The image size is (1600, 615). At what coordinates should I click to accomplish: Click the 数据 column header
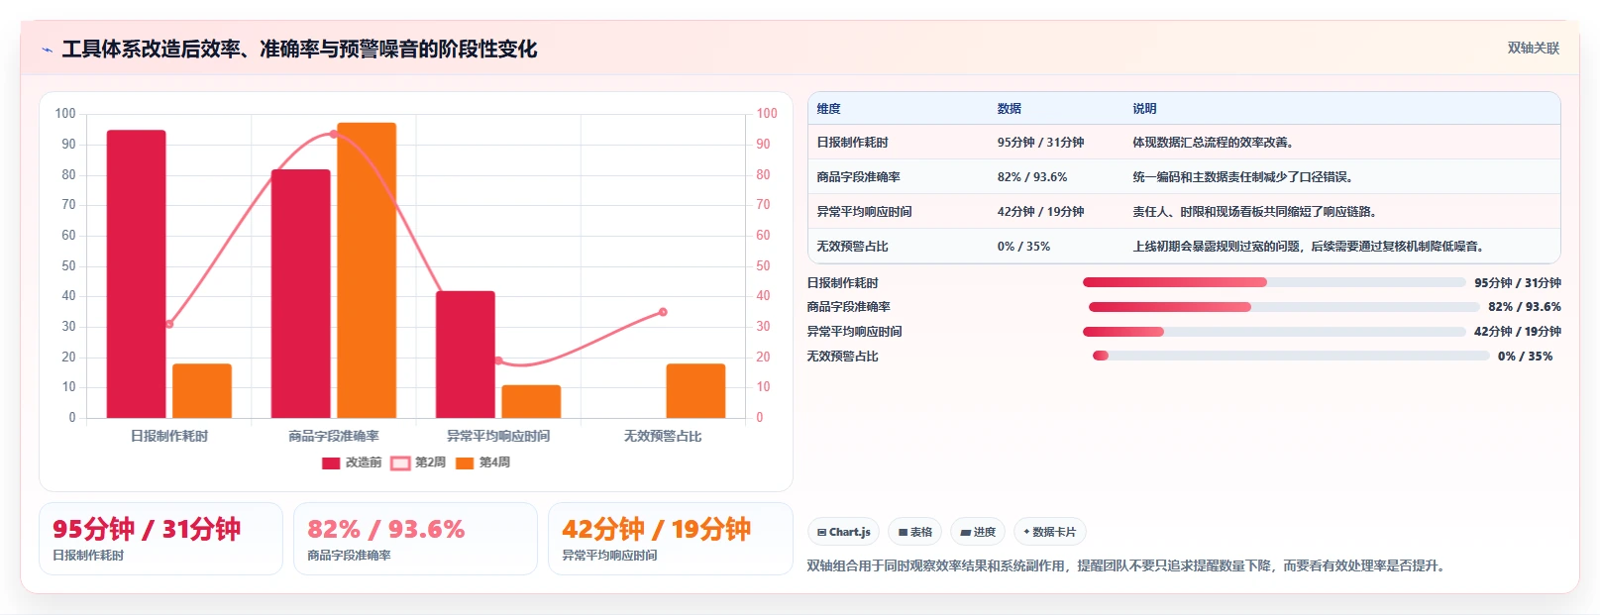1010,109
